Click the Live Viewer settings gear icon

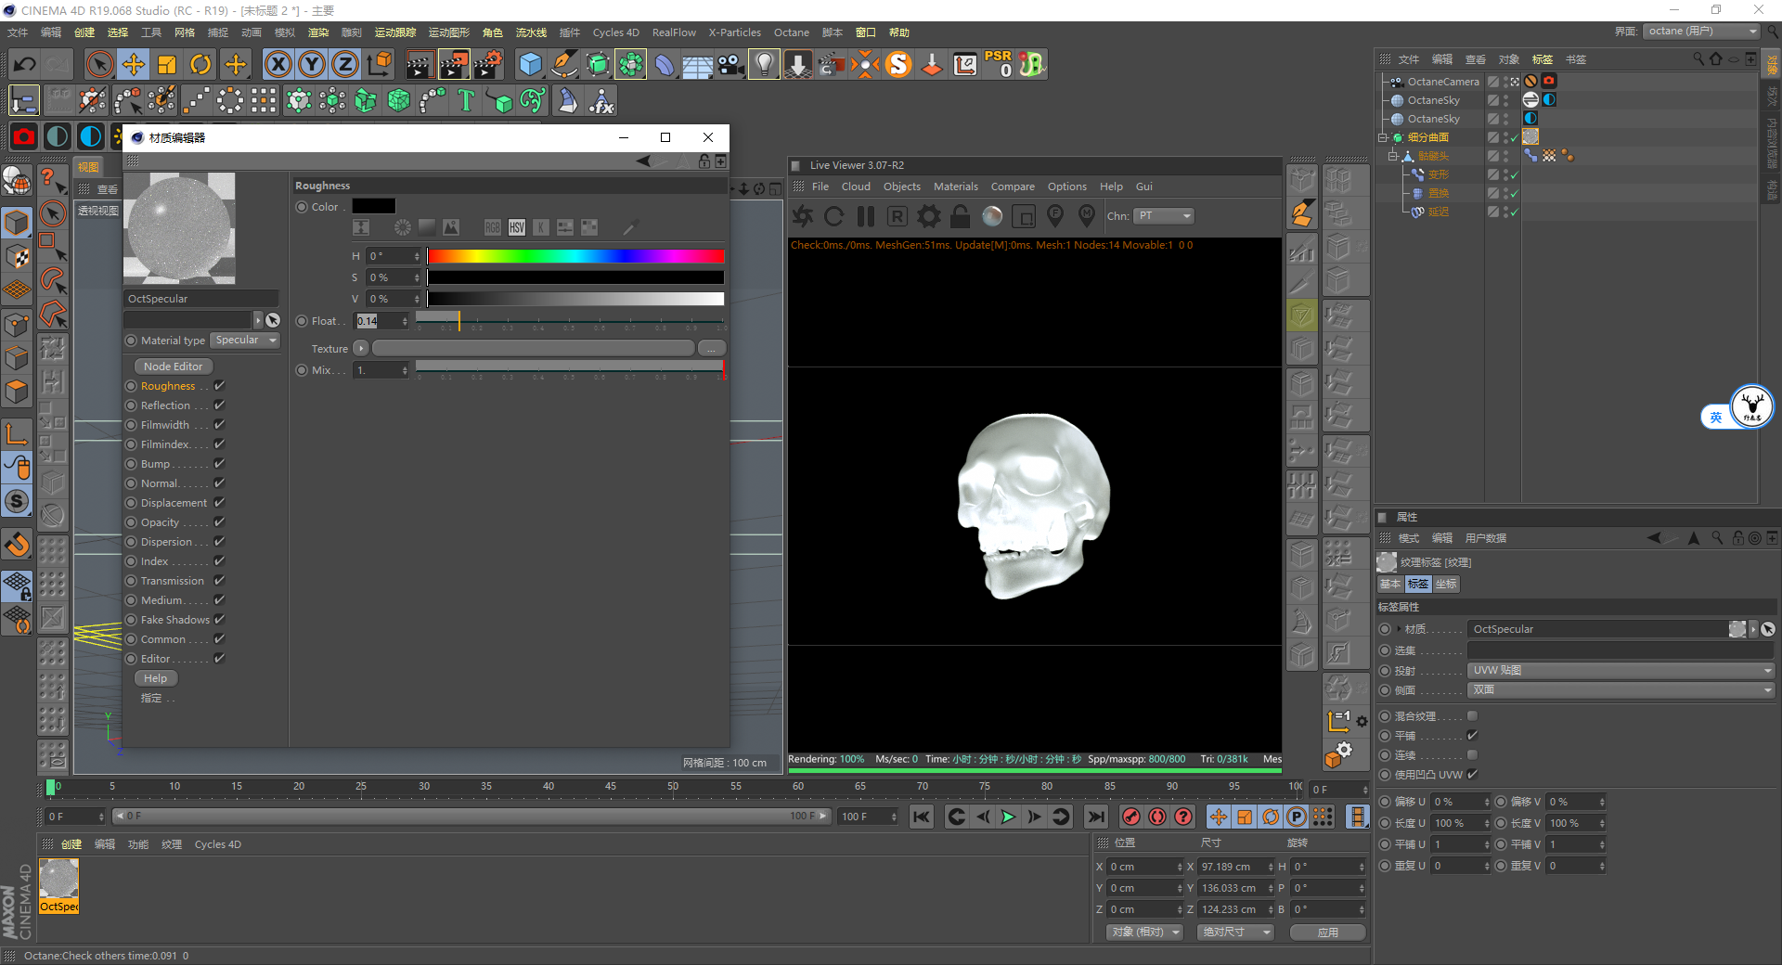pos(928,216)
